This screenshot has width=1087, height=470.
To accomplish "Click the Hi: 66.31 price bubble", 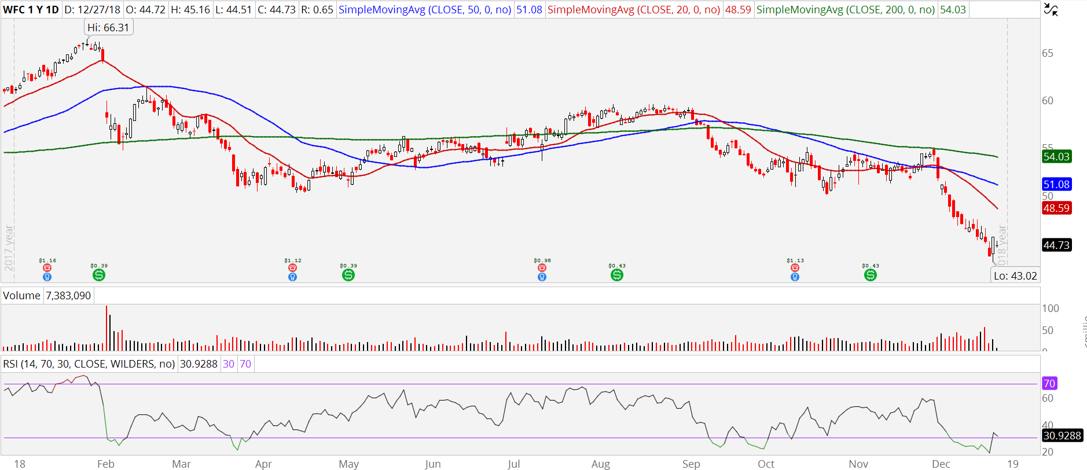I will [x=108, y=27].
